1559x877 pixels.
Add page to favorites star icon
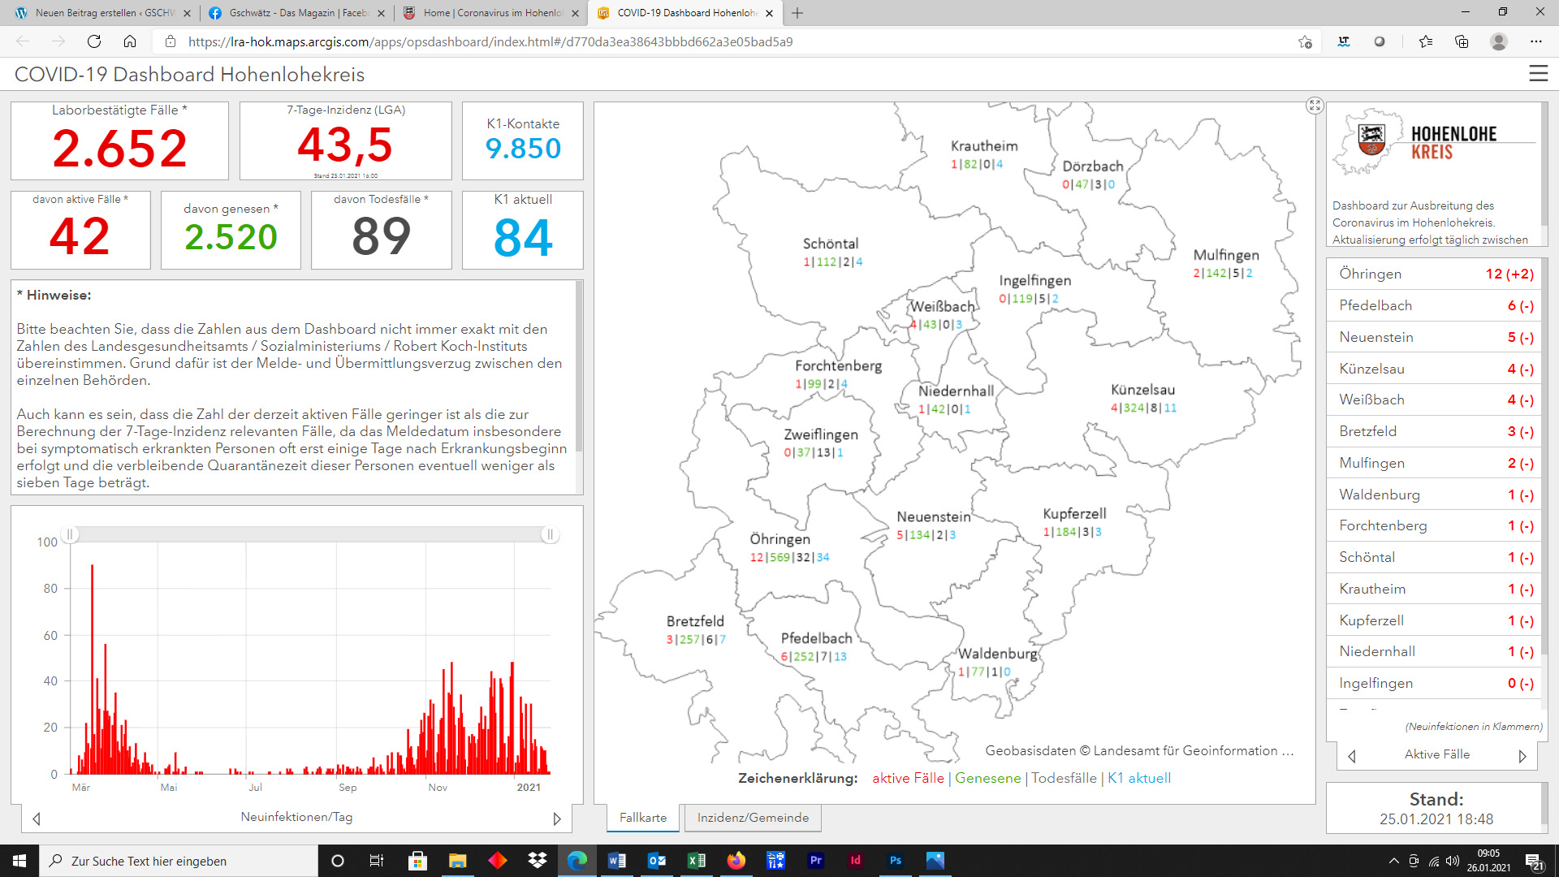(1305, 41)
